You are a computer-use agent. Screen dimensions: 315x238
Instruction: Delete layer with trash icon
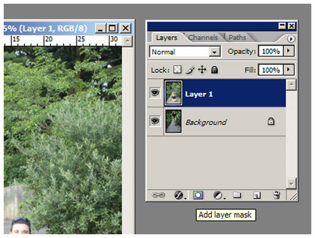pyautogui.click(x=277, y=195)
